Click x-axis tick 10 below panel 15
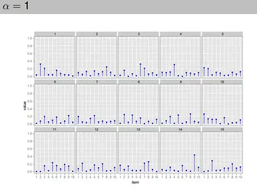Screen dimensions: 257x189 [240, 177]
